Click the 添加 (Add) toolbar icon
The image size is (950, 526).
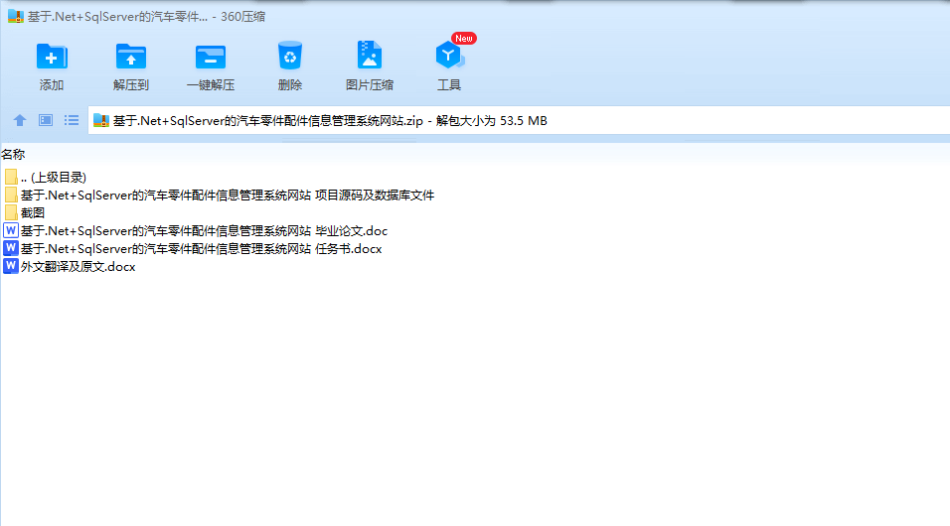(x=52, y=57)
